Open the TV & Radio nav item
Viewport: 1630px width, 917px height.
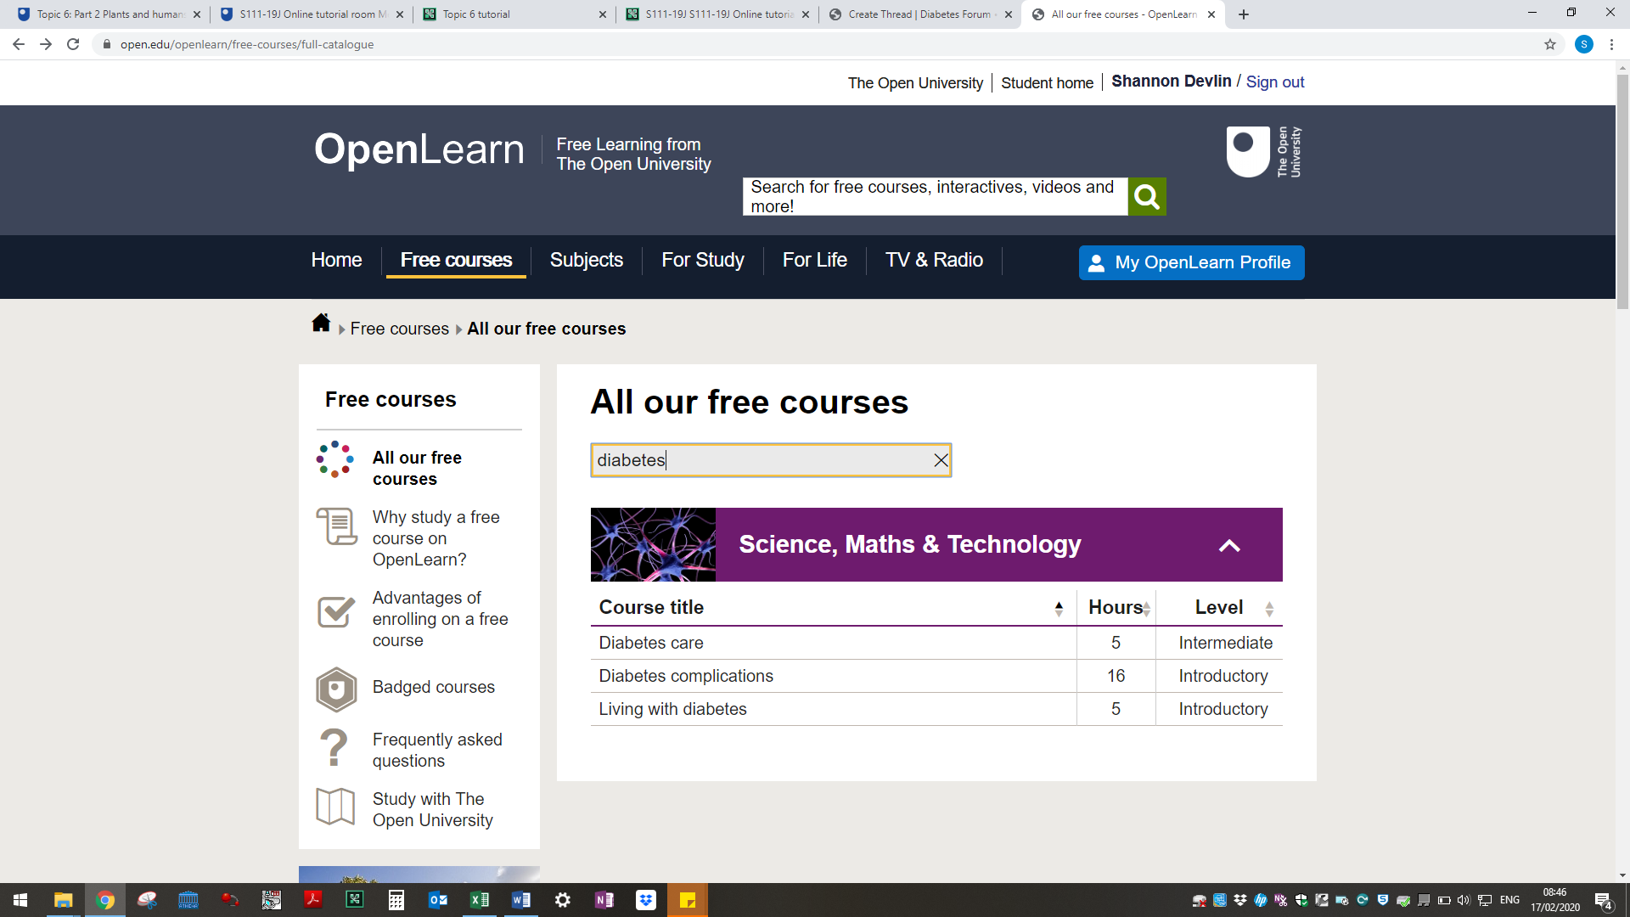tap(934, 261)
